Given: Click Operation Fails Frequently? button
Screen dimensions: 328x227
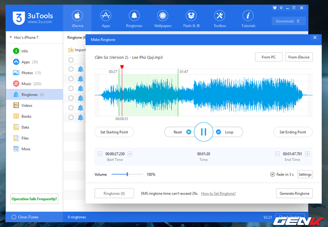Looking at the screenshot, I should coord(34,199).
